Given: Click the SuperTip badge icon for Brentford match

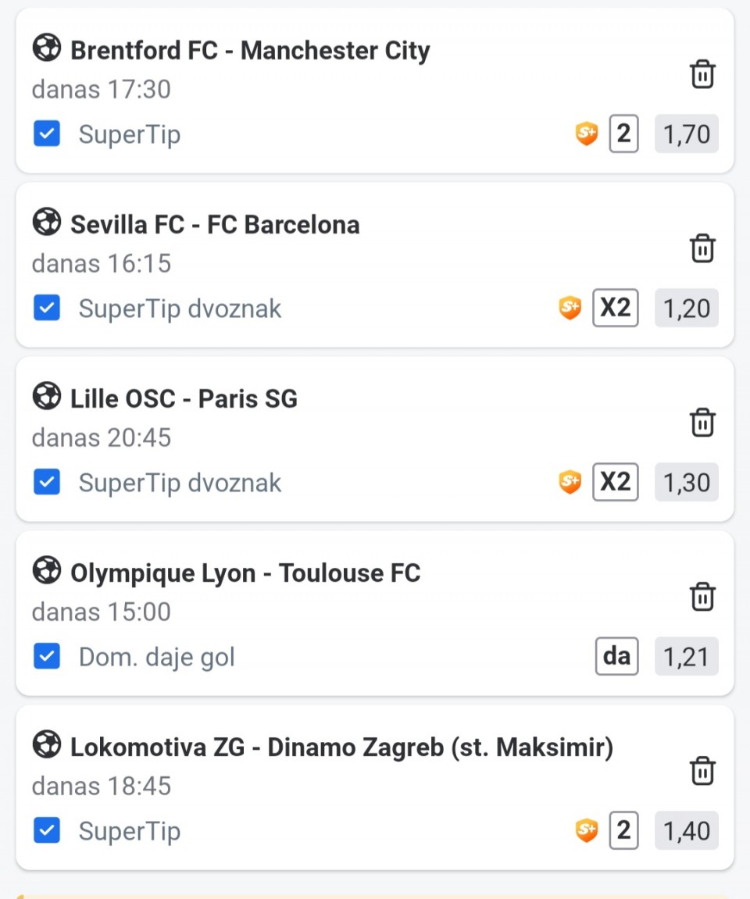Looking at the screenshot, I should coord(587,134).
